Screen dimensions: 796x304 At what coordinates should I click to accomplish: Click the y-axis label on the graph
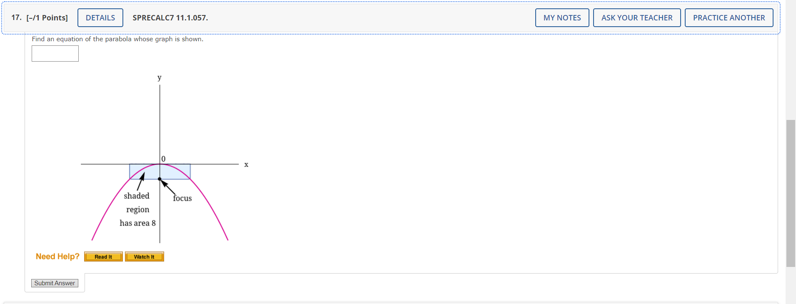point(160,77)
